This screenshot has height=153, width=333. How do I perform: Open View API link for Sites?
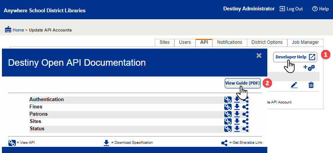coord(228,121)
